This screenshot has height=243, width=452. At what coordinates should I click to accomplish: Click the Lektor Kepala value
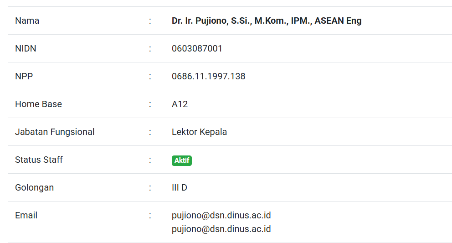(199, 132)
